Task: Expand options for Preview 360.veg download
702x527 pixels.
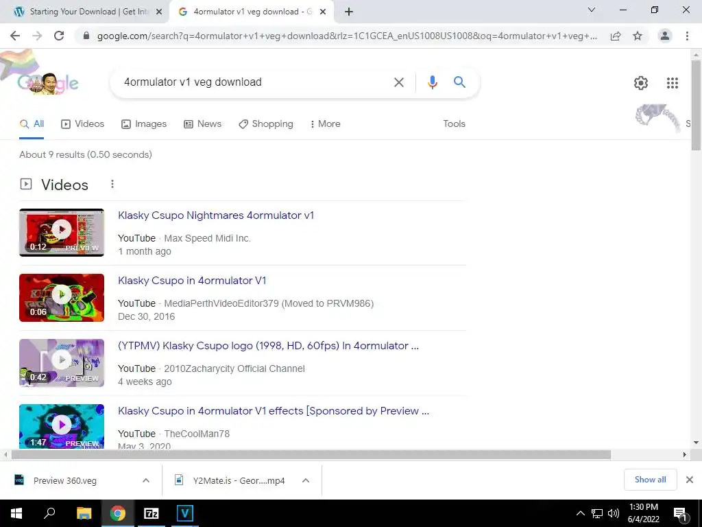Action: pyautogui.click(x=146, y=481)
